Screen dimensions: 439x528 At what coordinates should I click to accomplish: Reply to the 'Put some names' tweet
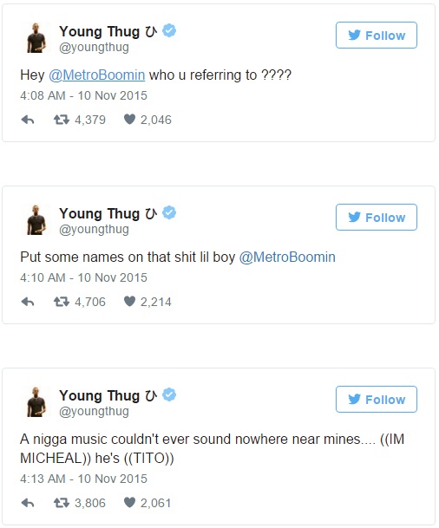28,302
